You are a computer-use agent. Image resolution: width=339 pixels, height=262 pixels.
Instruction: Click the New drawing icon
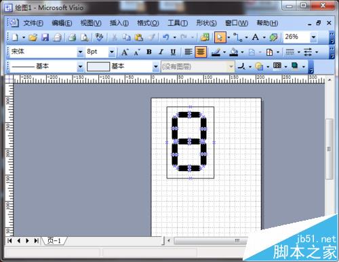pos(16,37)
